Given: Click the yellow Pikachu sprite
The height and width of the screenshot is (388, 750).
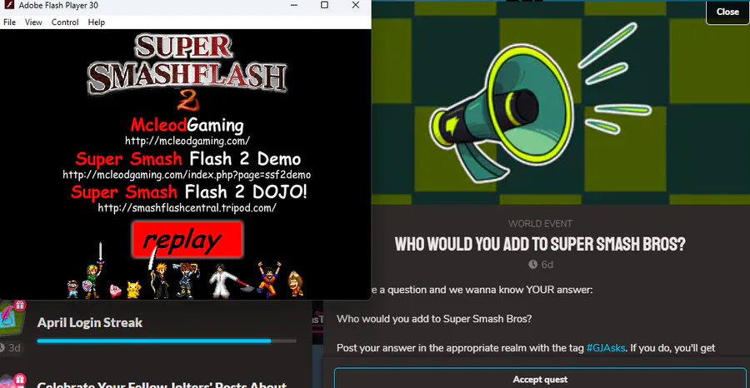Looking at the screenshot, I should (133, 289).
